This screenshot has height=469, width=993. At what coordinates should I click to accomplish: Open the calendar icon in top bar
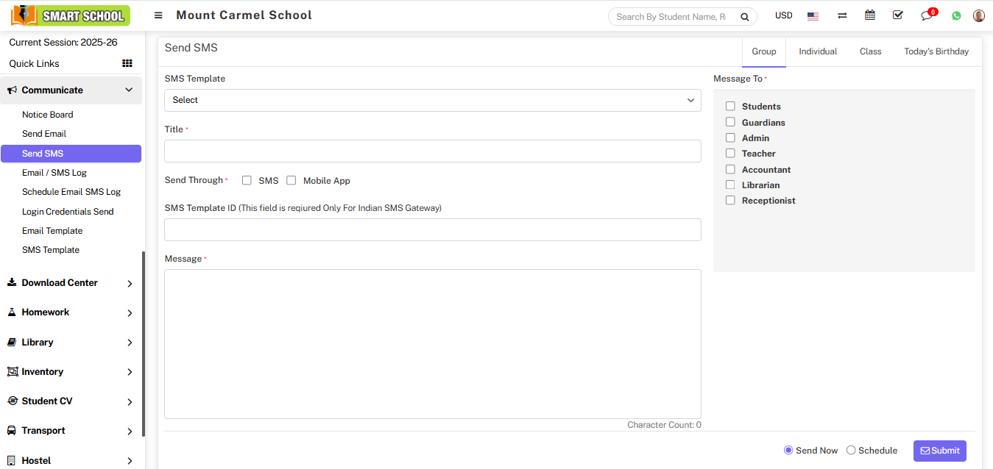(x=870, y=15)
